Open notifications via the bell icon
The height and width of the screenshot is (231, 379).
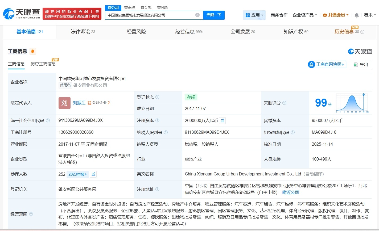pos(356,15)
